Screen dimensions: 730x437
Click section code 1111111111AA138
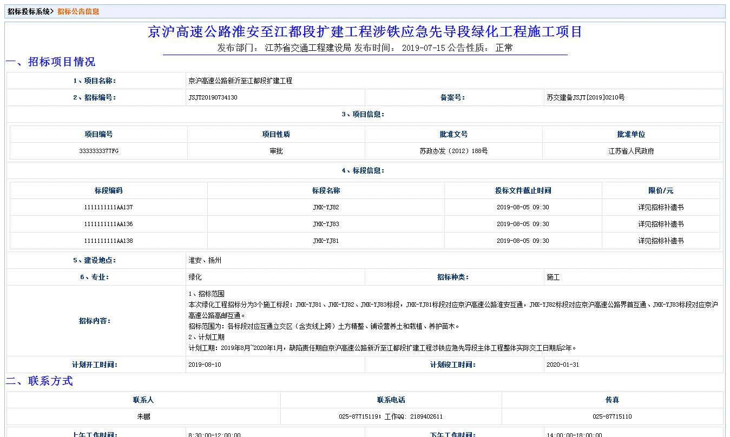tap(108, 241)
